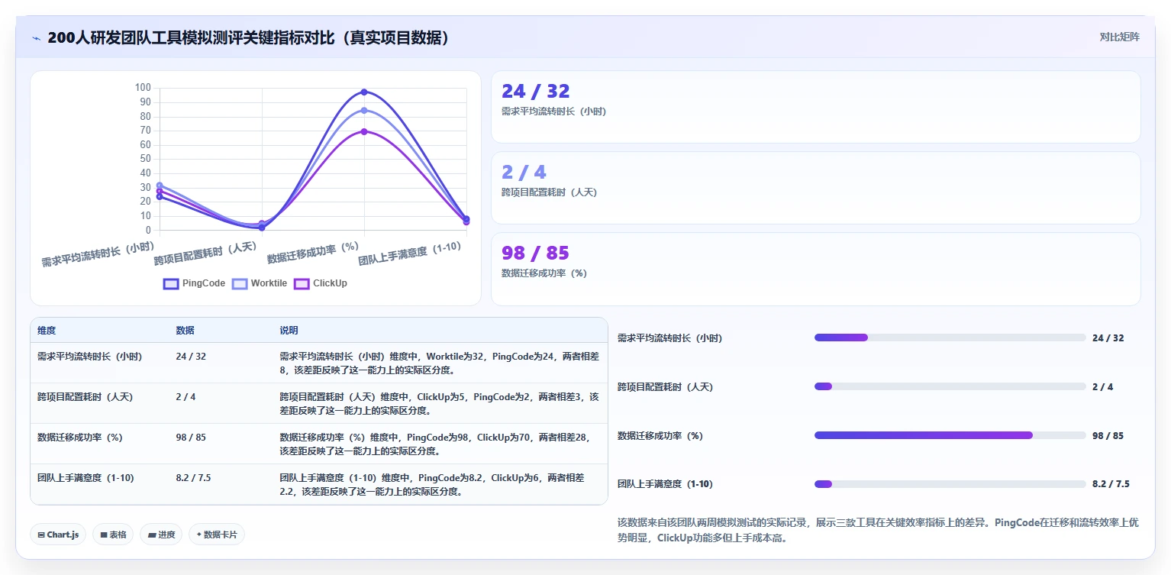Screen dimensions: 1171x575
Task: Click the 24 / 32 data card
Action: coord(815,107)
